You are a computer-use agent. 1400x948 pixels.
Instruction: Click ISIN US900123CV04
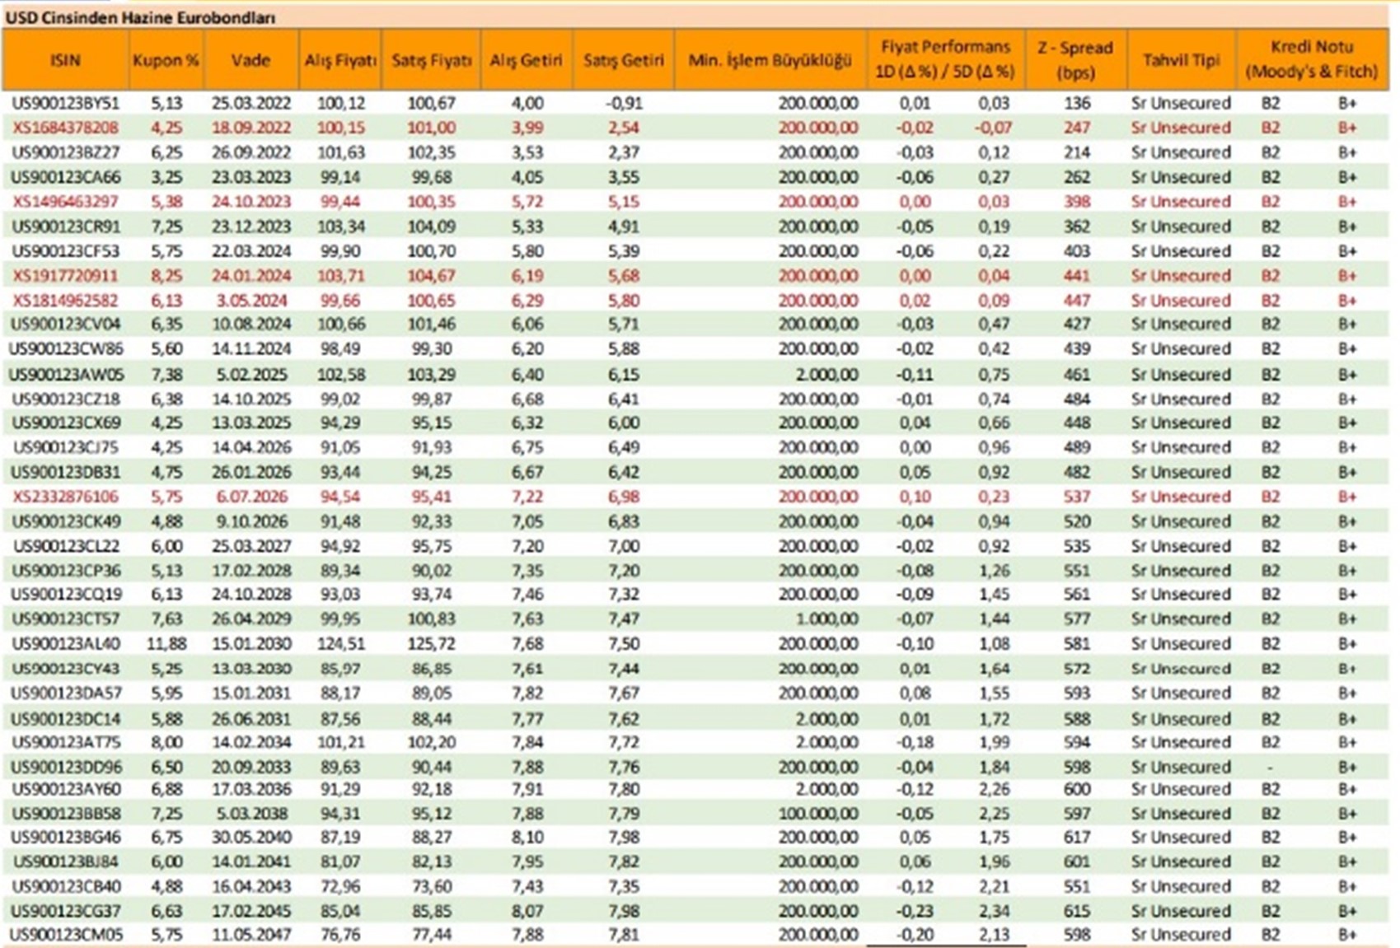[x=65, y=324]
